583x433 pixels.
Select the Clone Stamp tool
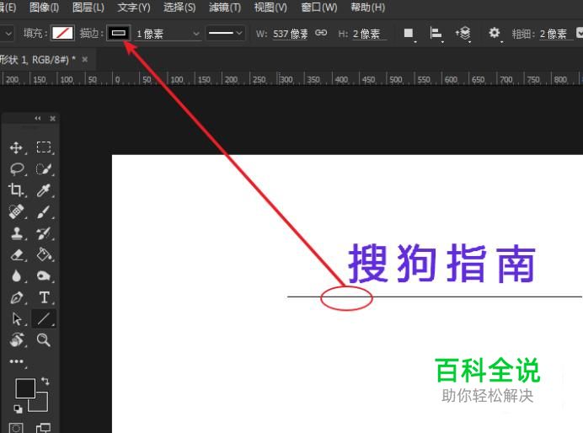click(x=16, y=233)
